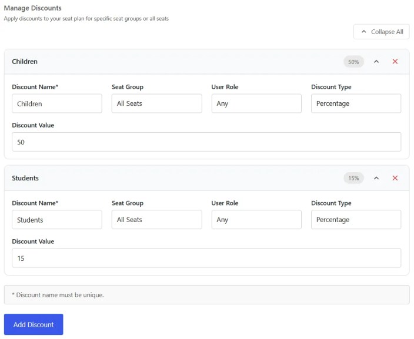Remove the Students discount with red X

pos(395,178)
